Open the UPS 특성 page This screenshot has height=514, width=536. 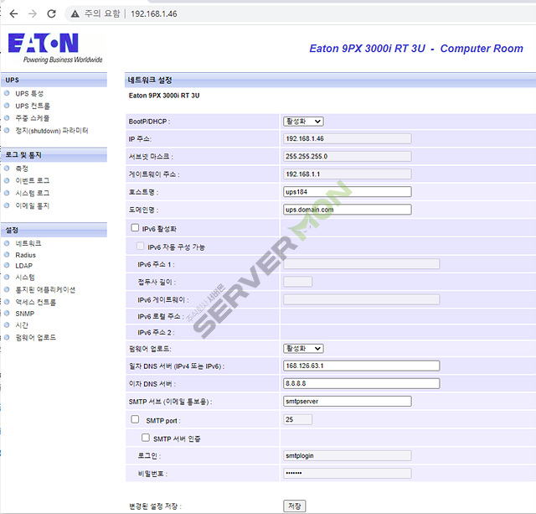[x=29, y=93]
